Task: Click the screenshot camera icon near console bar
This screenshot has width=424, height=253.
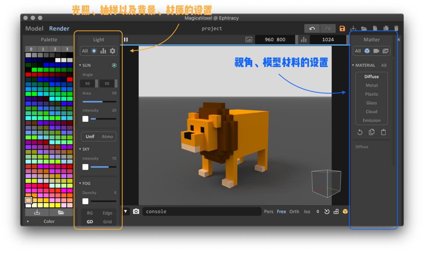Action: (136, 211)
